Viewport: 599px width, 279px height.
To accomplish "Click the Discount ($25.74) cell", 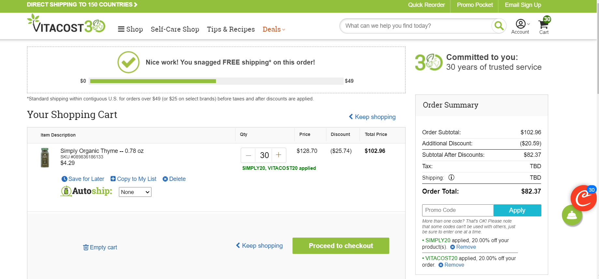I will (x=341, y=151).
